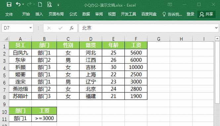Confirm entry with checkmark icon
220x126 pixels.
tap(61, 28)
